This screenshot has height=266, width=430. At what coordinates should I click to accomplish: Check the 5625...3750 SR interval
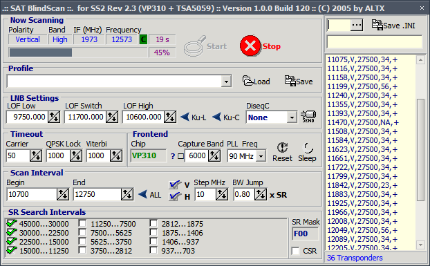pos(82,241)
